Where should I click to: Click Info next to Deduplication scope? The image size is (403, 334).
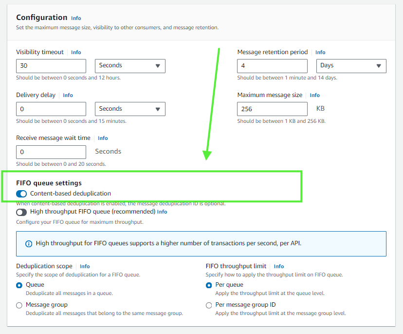[x=85, y=266]
